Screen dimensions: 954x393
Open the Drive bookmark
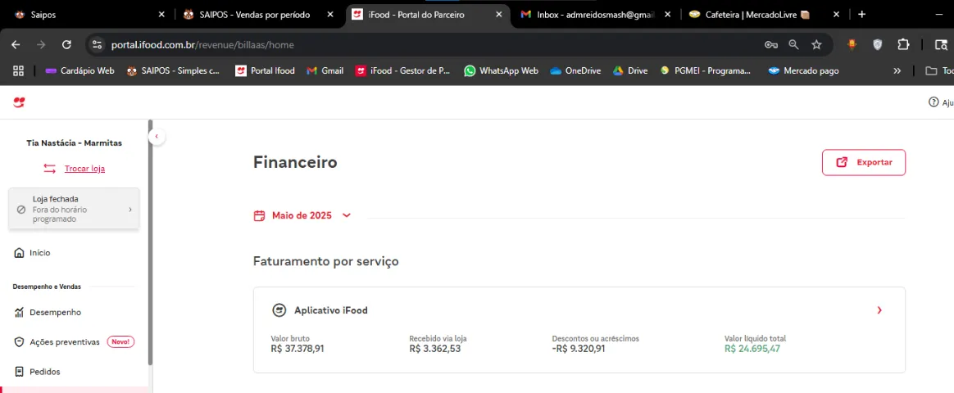[x=630, y=70]
